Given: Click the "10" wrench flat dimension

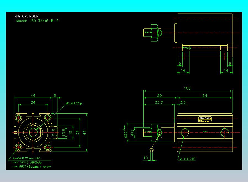Looking at the screenshot, I should (146, 158).
